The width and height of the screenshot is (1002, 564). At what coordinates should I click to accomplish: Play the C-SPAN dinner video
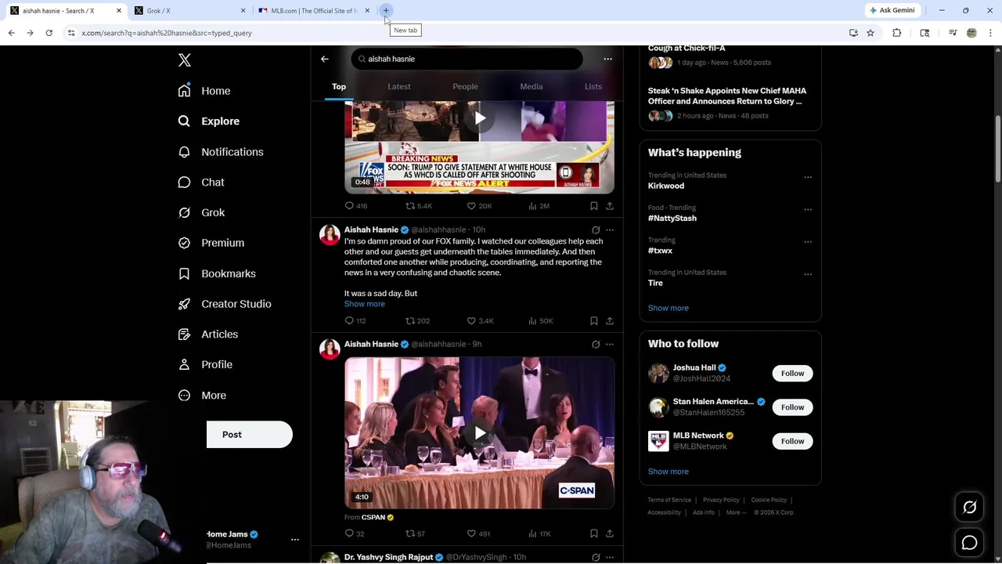coord(480,433)
